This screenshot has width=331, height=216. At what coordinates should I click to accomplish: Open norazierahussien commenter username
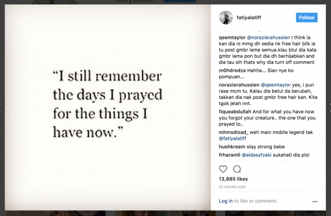239,85
